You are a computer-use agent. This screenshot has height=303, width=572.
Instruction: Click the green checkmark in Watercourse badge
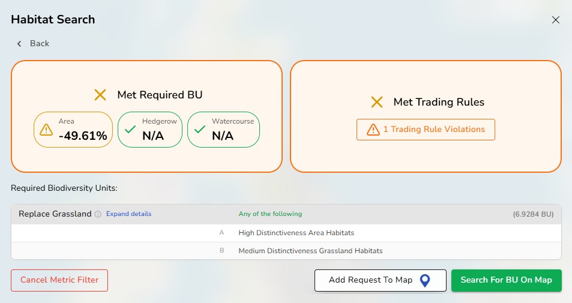[199, 130]
